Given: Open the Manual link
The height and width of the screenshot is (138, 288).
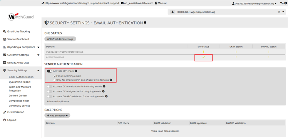Looking at the screenshot, I should click(x=162, y=3).
